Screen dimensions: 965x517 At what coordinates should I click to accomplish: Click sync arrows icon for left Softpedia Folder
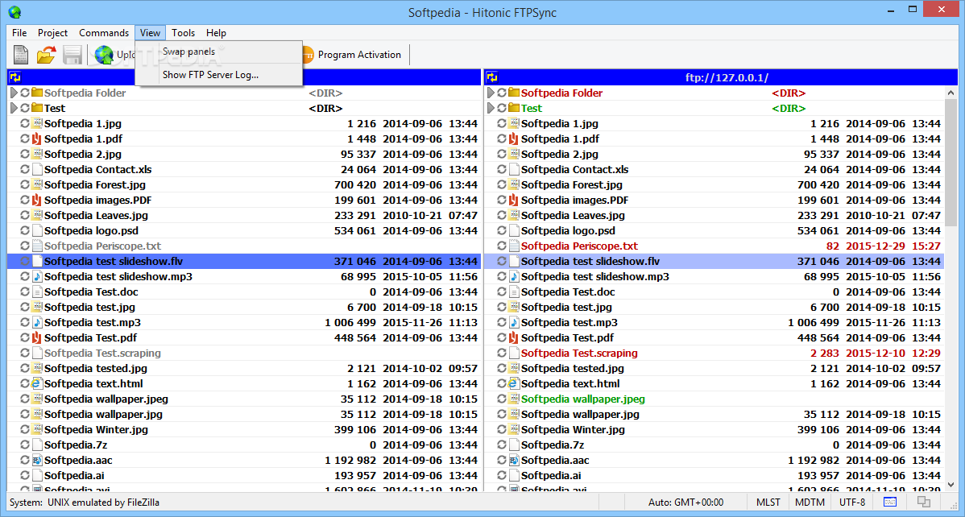[25, 93]
